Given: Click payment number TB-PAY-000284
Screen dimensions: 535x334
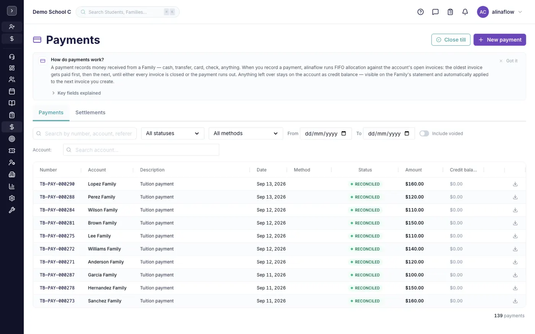Looking at the screenshot, I should (57, 210).
